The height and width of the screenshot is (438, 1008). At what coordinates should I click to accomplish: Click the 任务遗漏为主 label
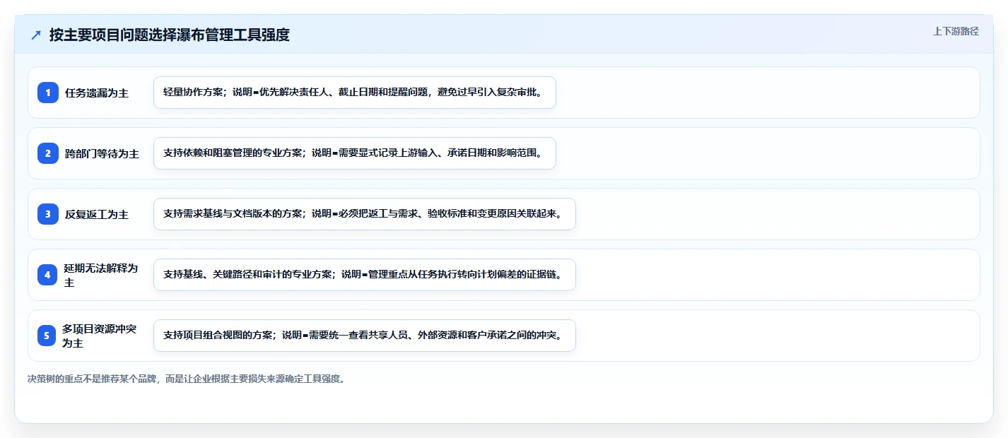[x=97, y=93]
